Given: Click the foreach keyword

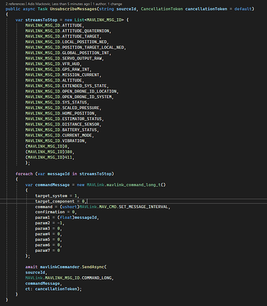Looking at the screenshot, I should (x=24, y=174).
